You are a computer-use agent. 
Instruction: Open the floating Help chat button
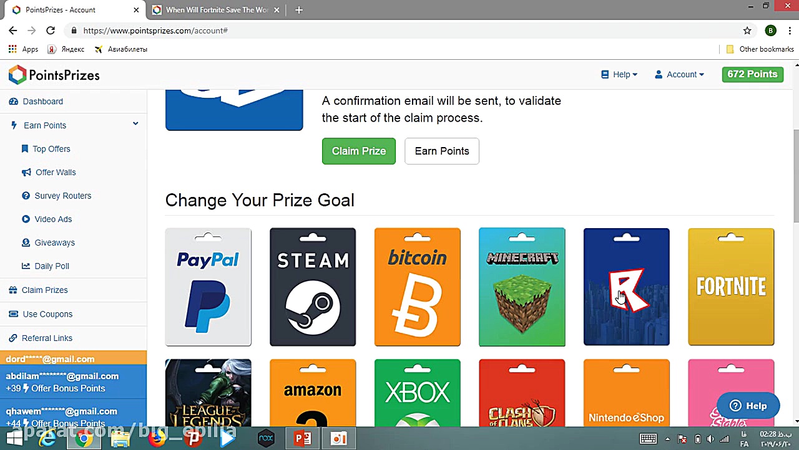[x=748, y=406]
